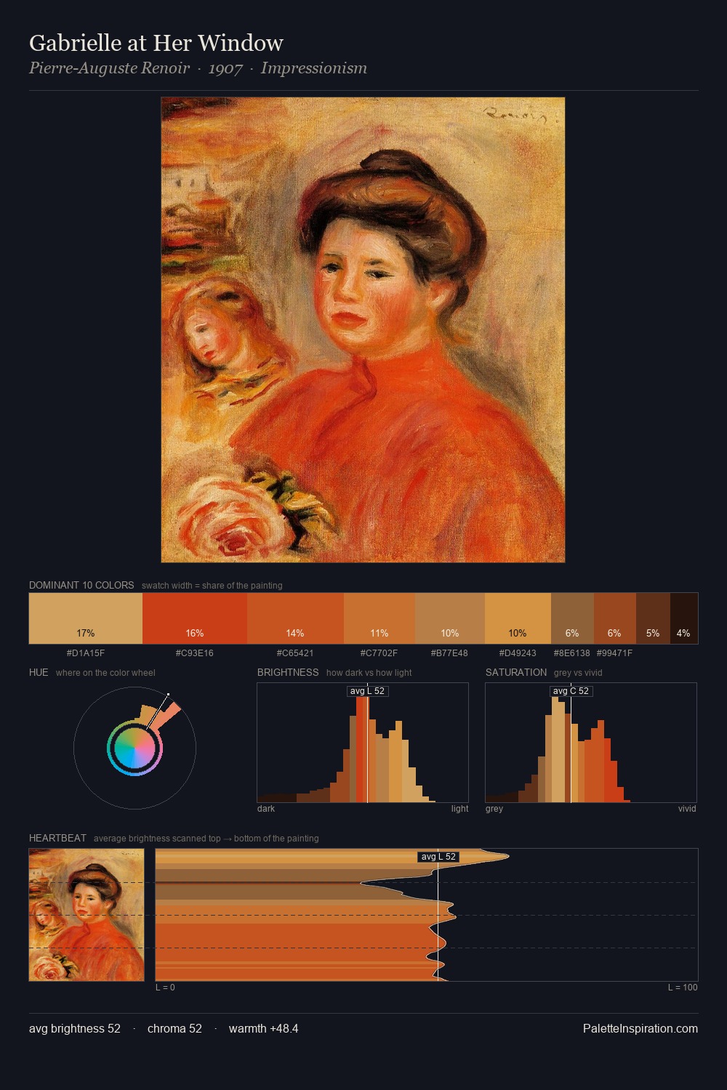Click the 'L = 0' axis label
This screenshot has height=1090, width=727.
point(165,988)
